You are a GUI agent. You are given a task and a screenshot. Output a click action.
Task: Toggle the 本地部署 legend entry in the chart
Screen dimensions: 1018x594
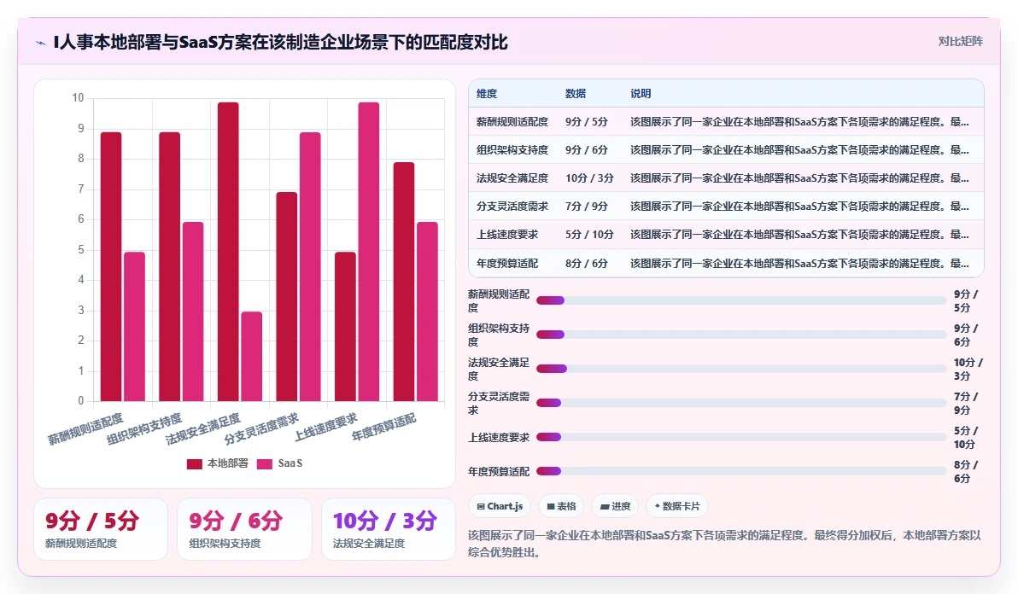(218, 463)
